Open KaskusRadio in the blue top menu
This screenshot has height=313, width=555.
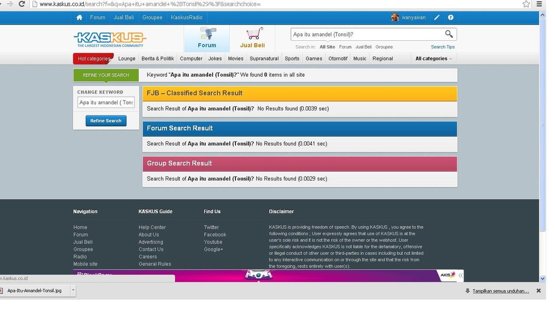click(x=186, y=17)
